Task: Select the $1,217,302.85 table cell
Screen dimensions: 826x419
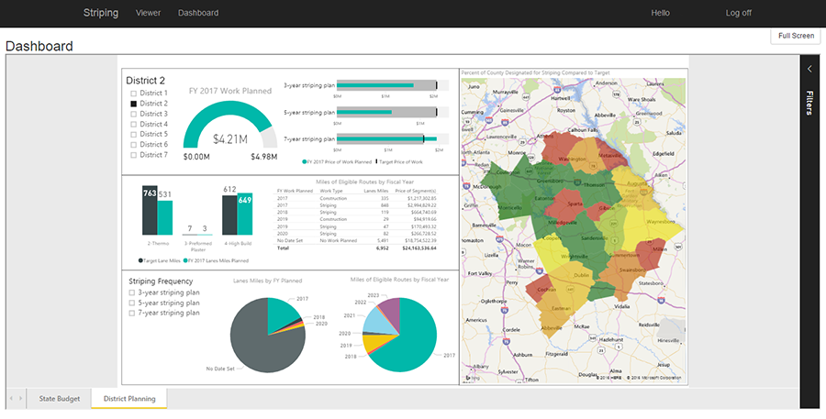Action: [419, 198]
